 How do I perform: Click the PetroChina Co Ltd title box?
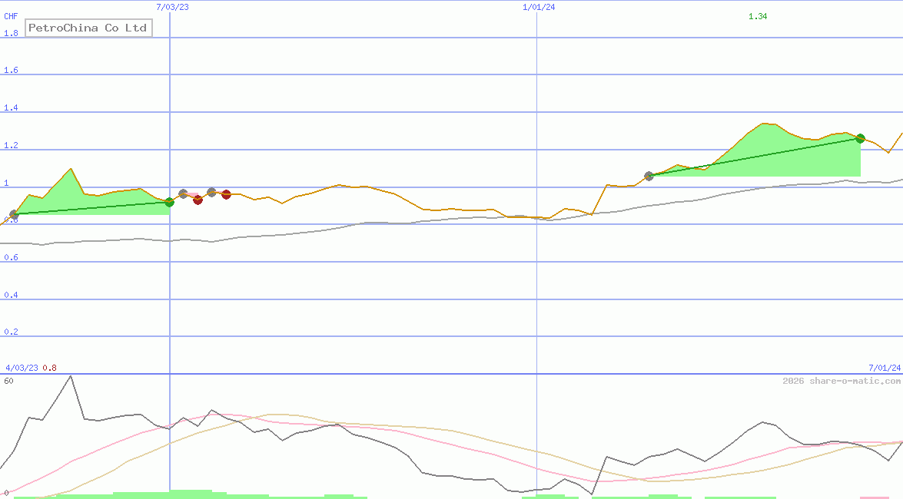click(88, 28)
